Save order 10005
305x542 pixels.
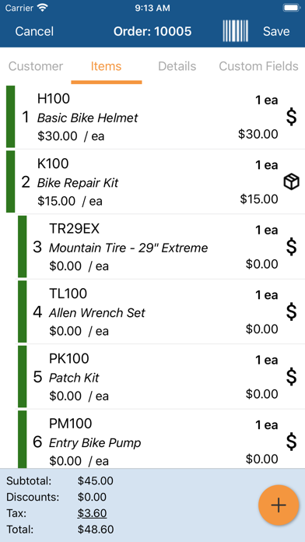click(276, 31)
